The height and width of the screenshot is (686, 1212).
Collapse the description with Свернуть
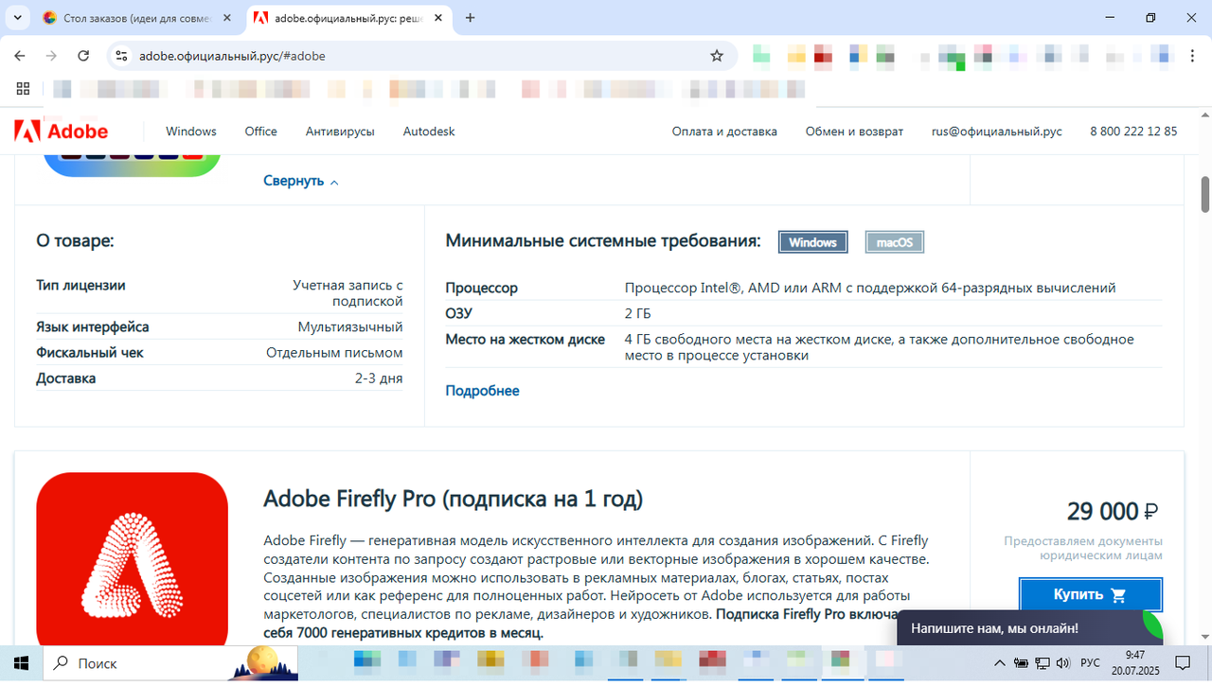click(301, 181)
